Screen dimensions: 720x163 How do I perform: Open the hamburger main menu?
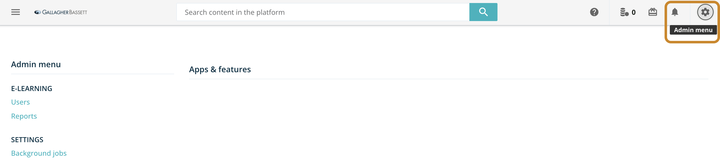[15, 12]
